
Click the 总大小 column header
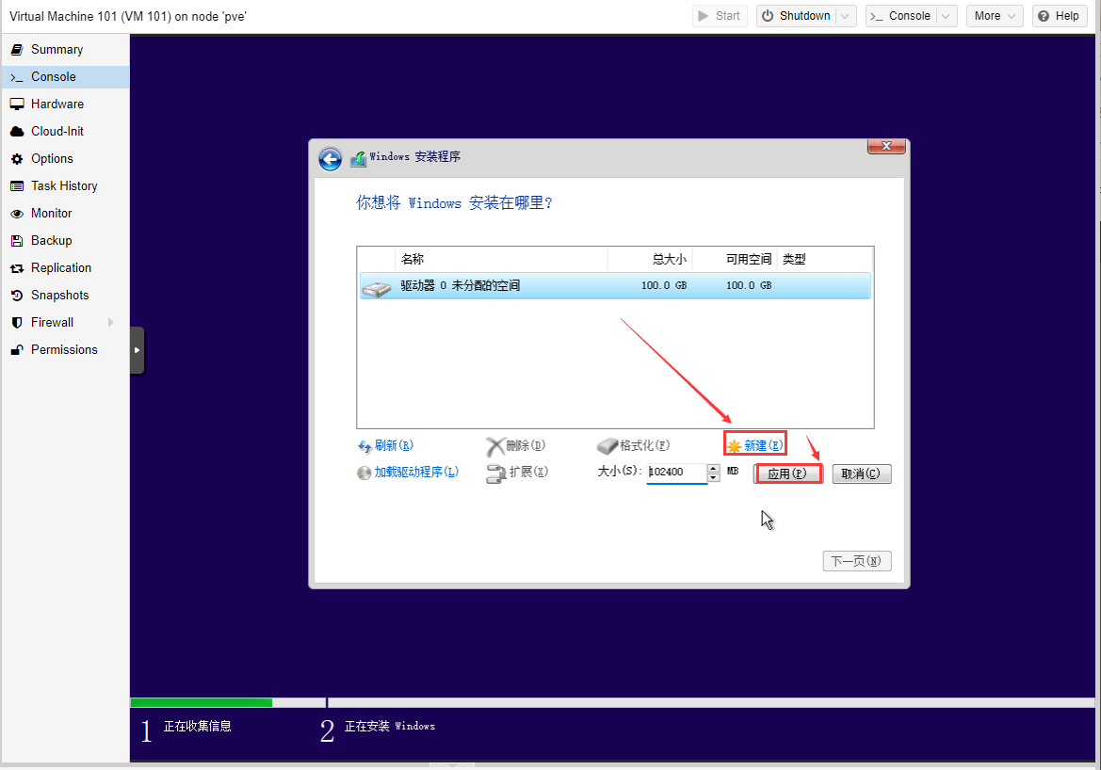(650, 259)
